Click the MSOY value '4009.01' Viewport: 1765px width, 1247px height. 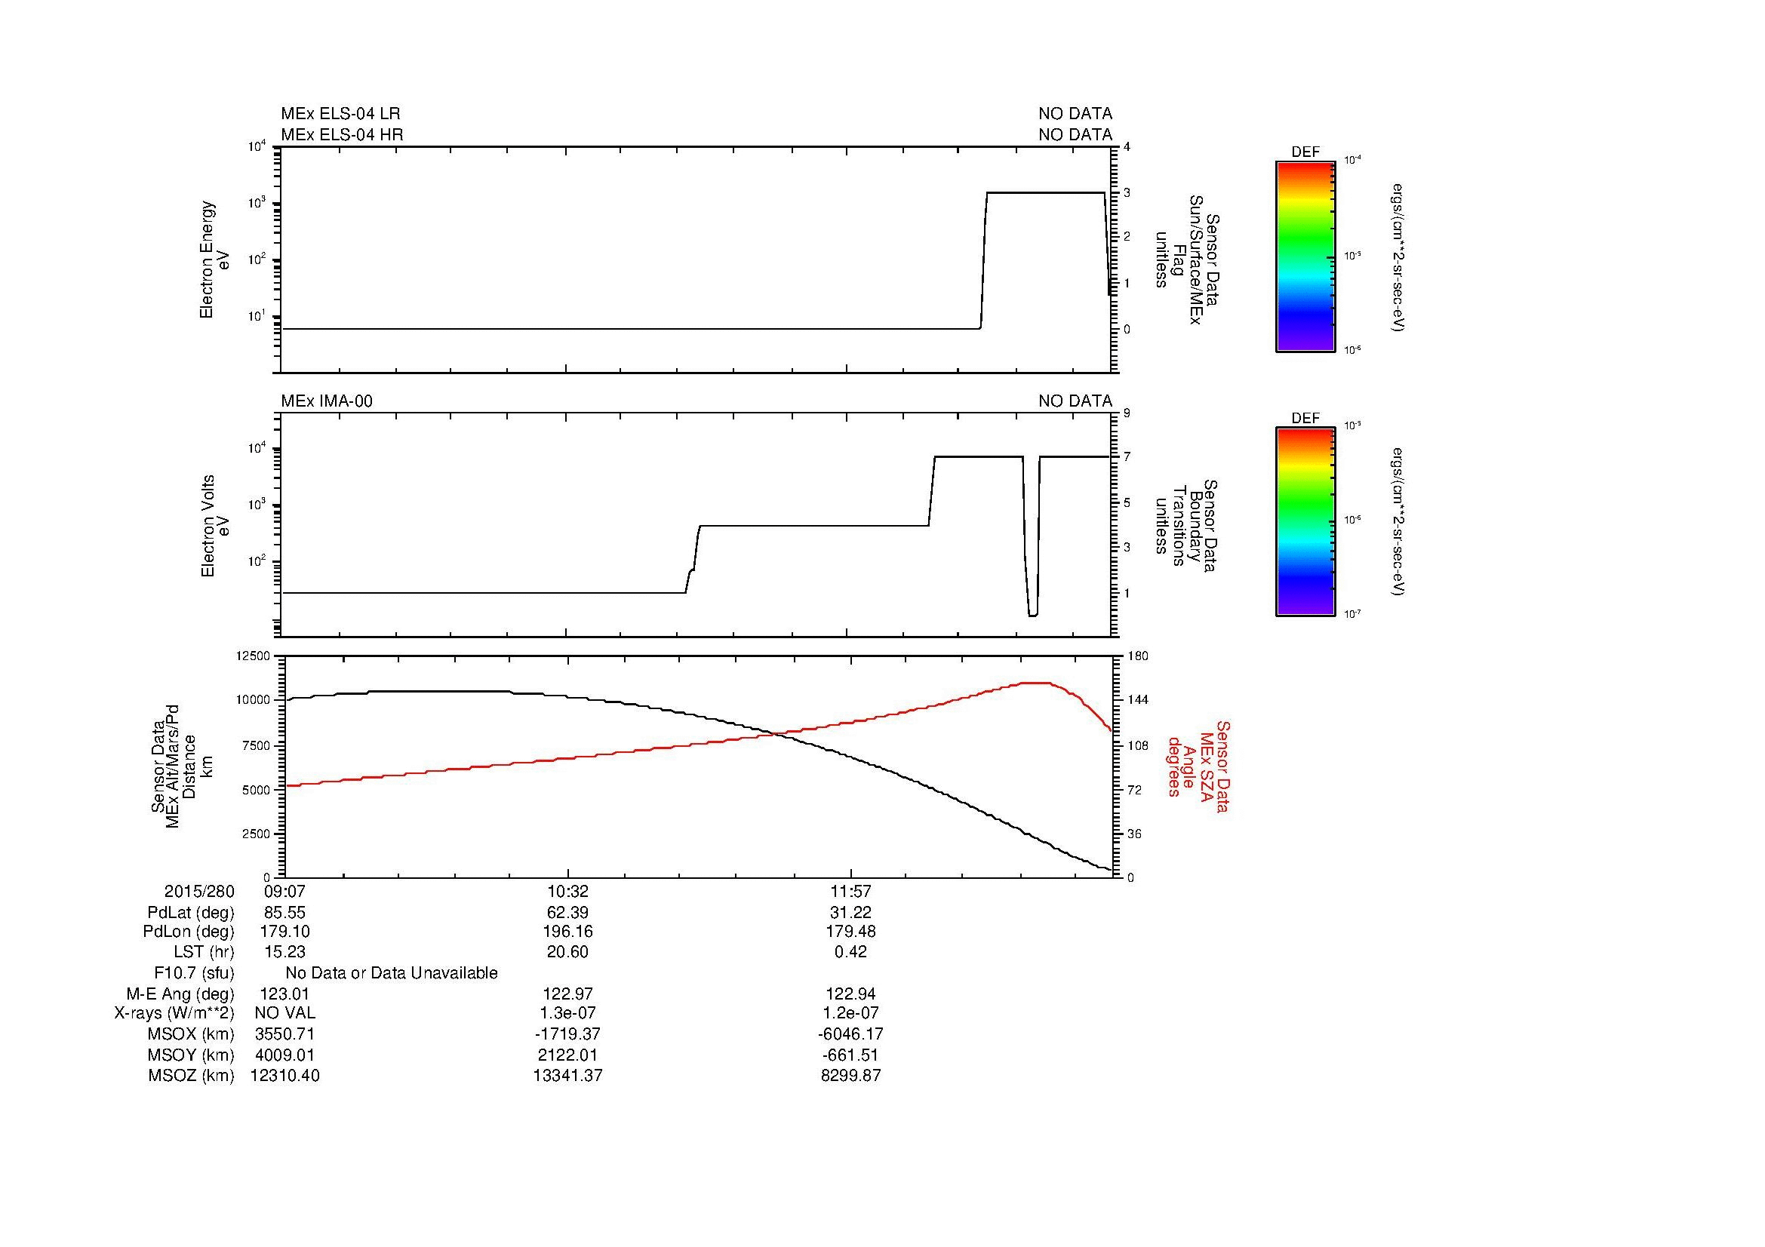(x=285, y=1055)
